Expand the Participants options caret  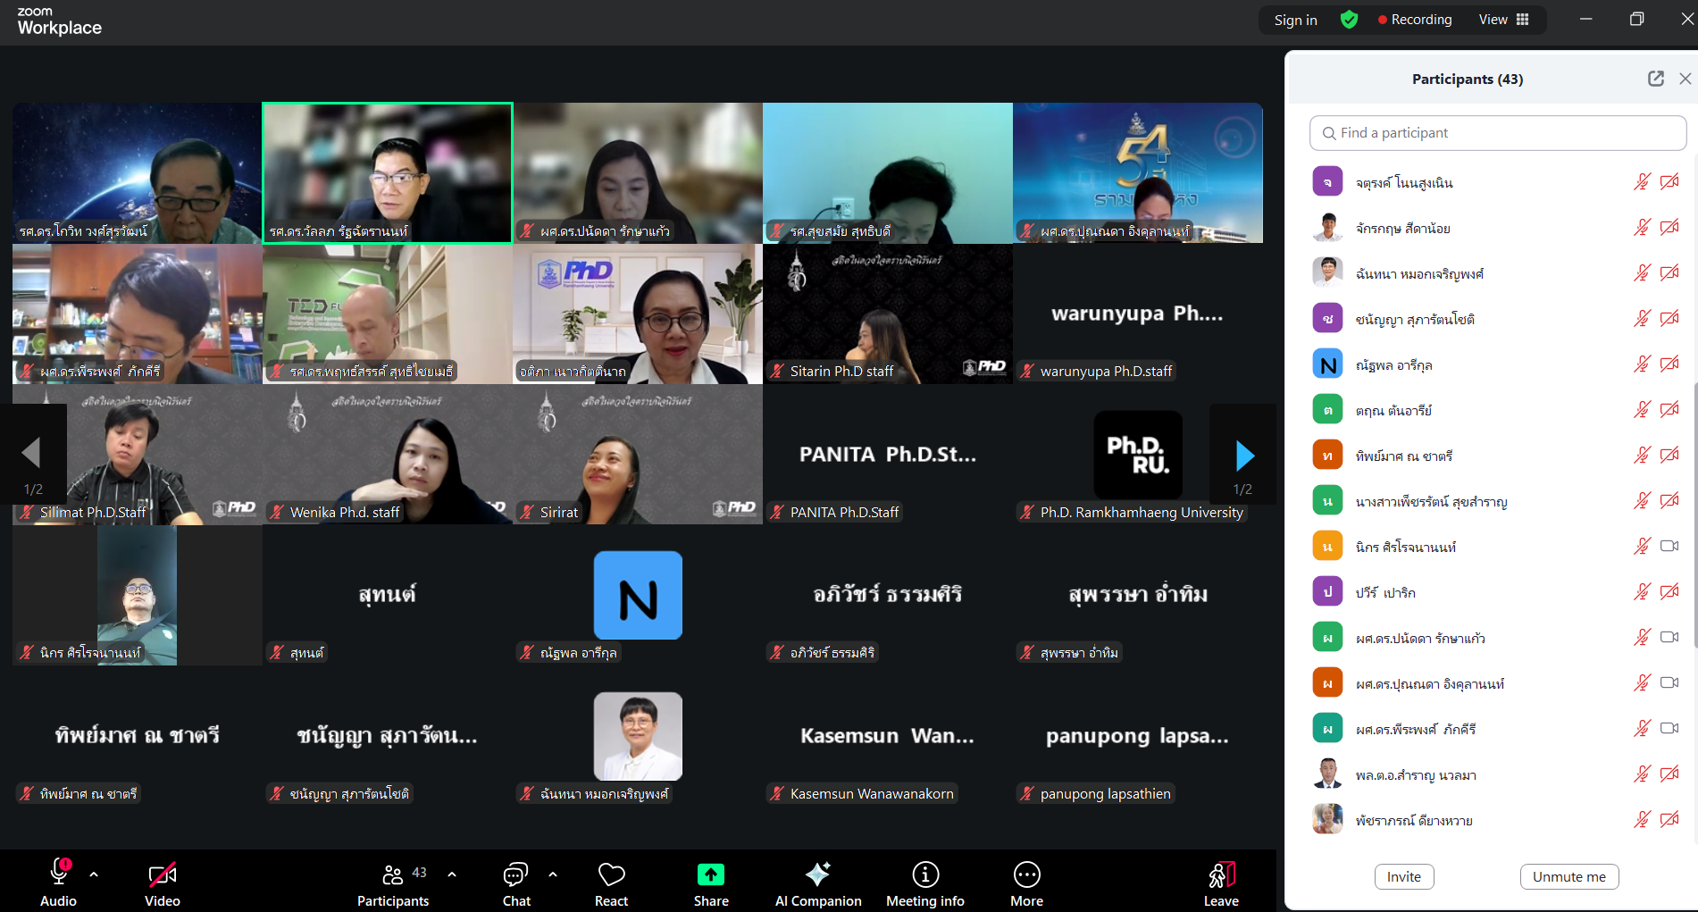point(452,874)
